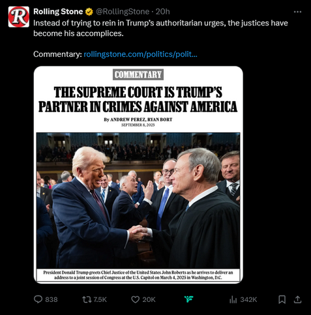Click the repost icon with 7.5K
The width and height of the screenshot is (311, 315).
(x=86, y=299)
